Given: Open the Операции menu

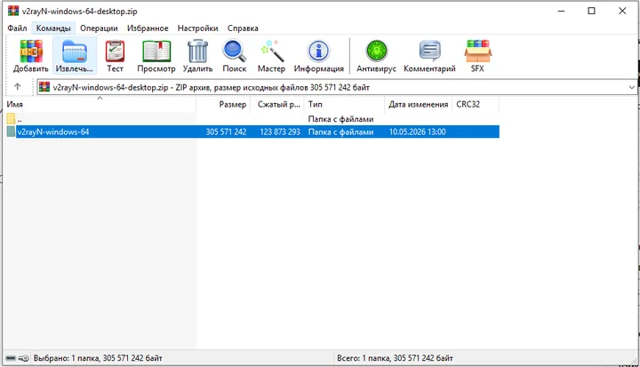Looking at the screenshot, I should [99, 28].
